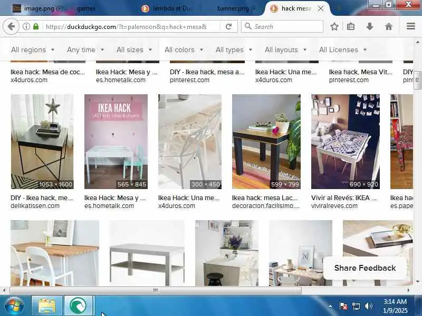Show hidden system tray icons
Viewport: 422px width, 316px height.
tap(331, 306)
